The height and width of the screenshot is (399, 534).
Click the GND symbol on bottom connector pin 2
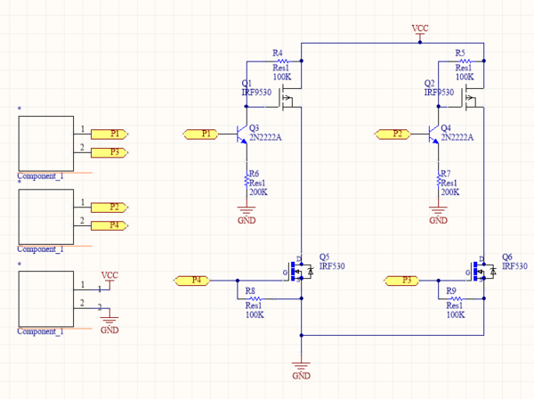tap(109, 319)
